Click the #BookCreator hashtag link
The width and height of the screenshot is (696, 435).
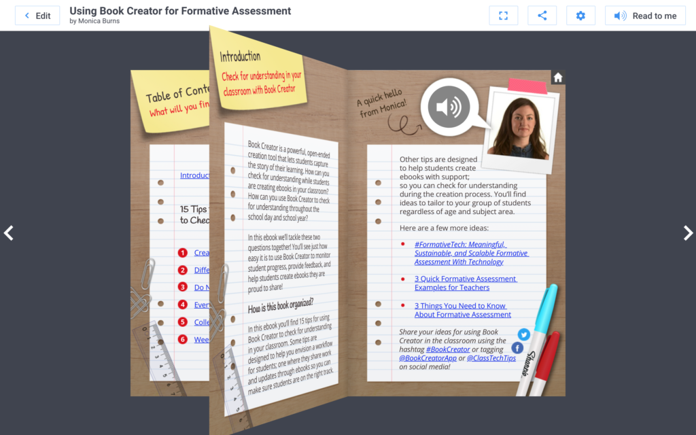pos(448,349)
